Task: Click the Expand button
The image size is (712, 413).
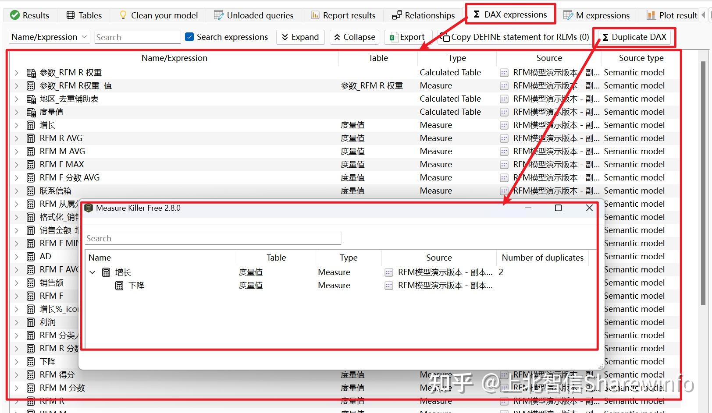Action: pyautogui.click(x=300, y=37)
